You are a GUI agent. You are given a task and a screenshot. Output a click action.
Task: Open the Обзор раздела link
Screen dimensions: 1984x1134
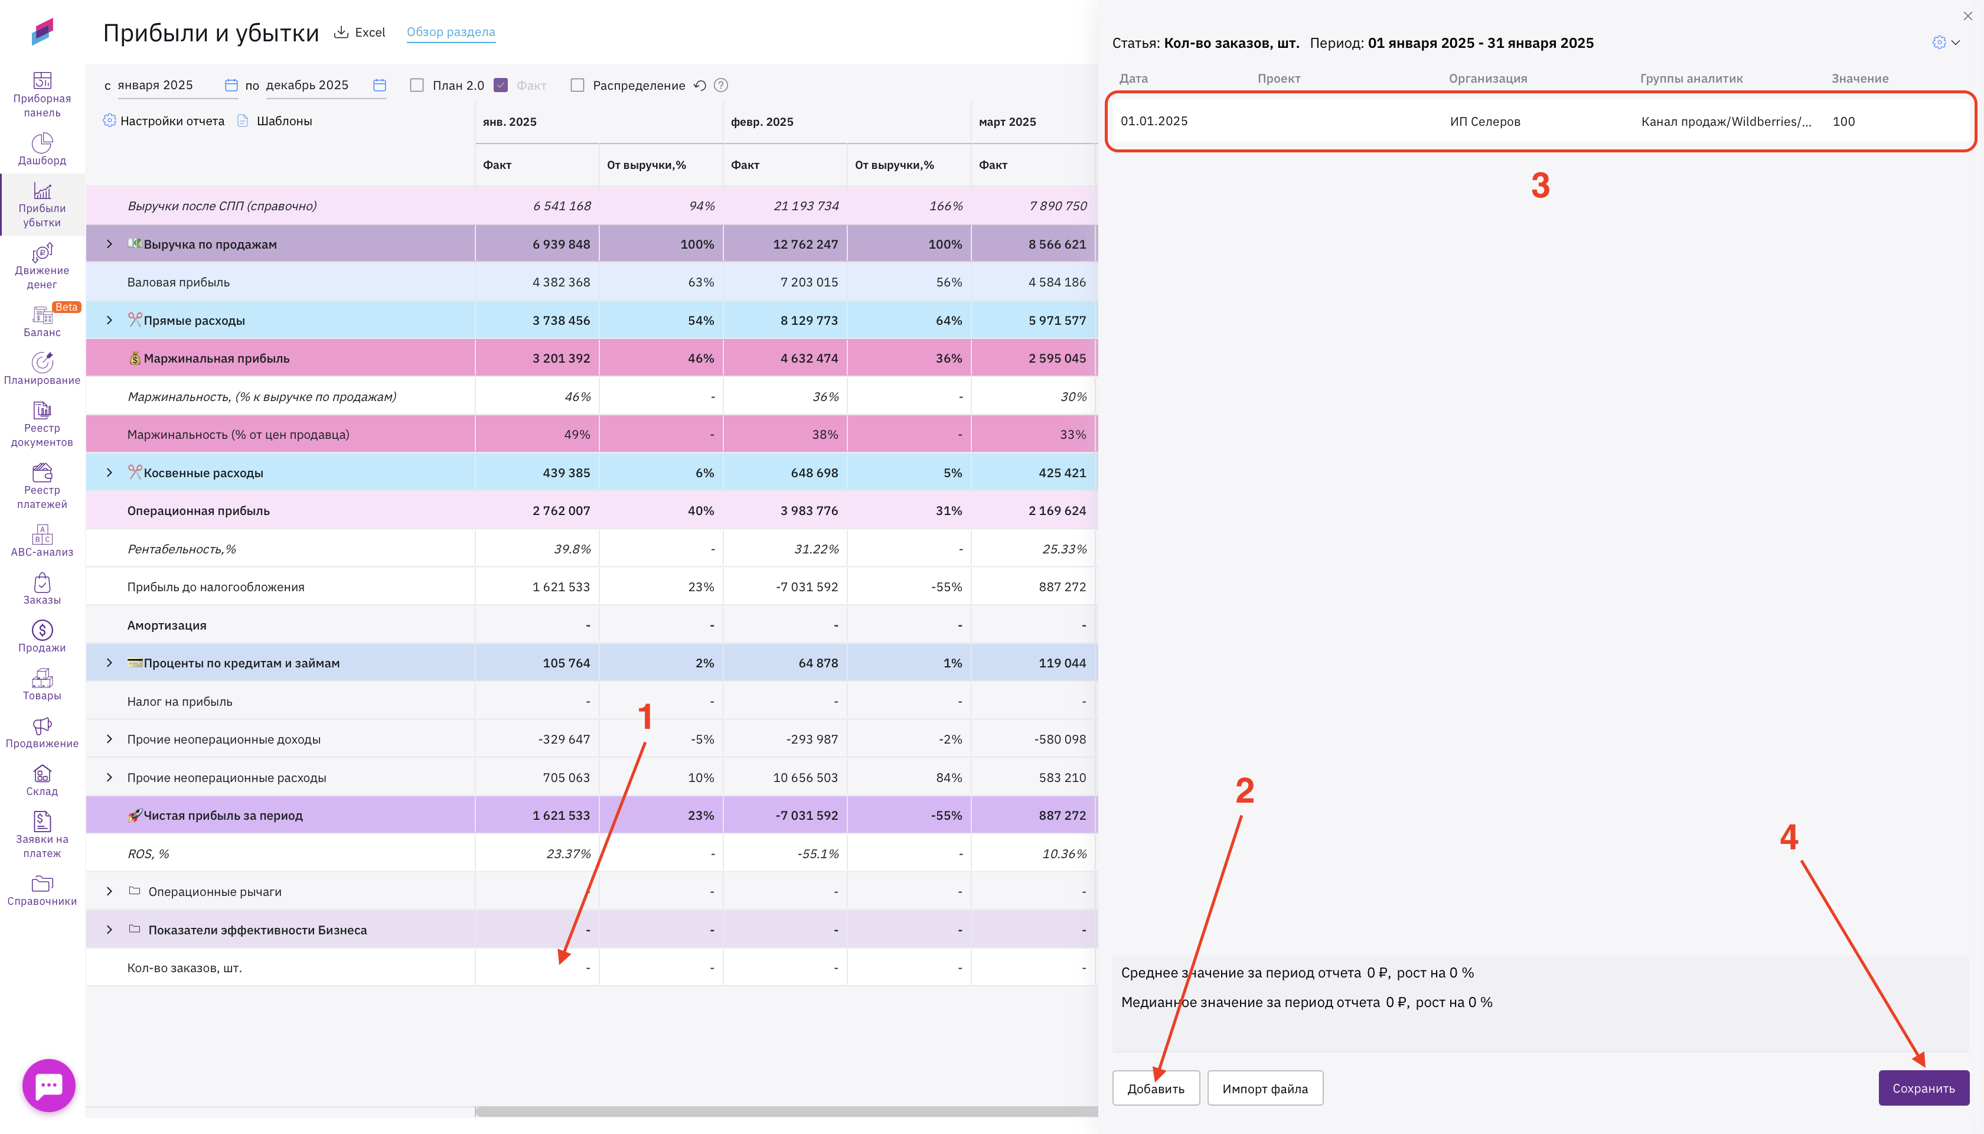[451, 32]
